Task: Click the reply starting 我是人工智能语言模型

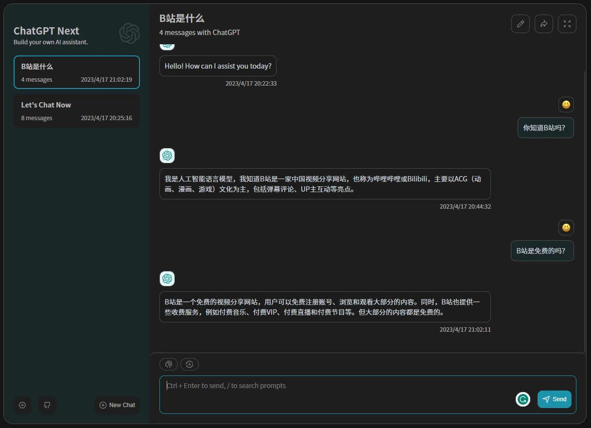Action: point(325,184)
